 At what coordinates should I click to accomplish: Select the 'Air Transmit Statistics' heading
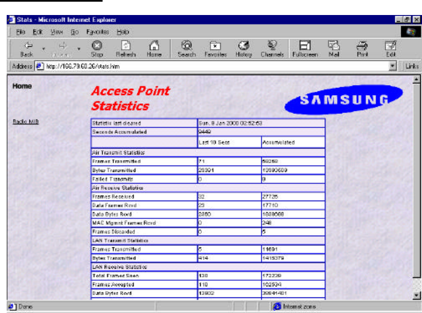pos(118,152)
